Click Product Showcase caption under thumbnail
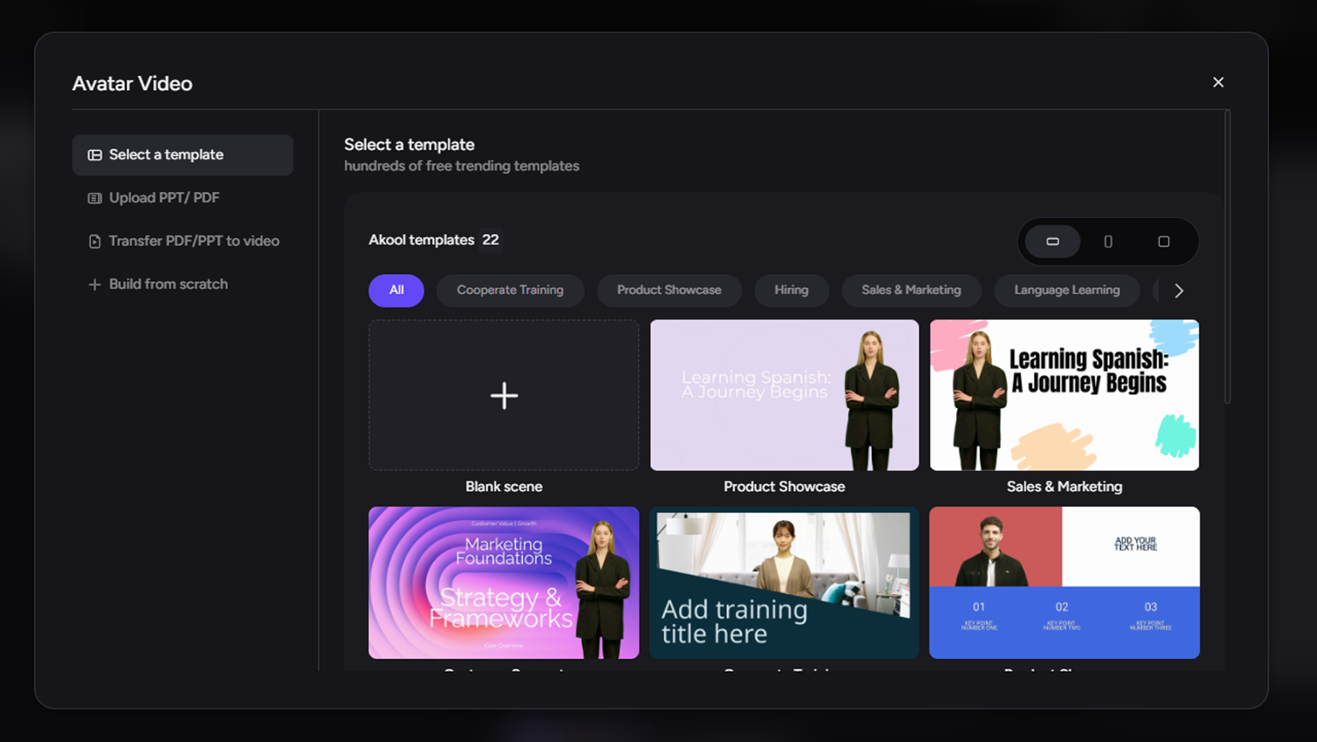Image resolution: width=1317 pixels, height=742 pixels. [785, 487]
